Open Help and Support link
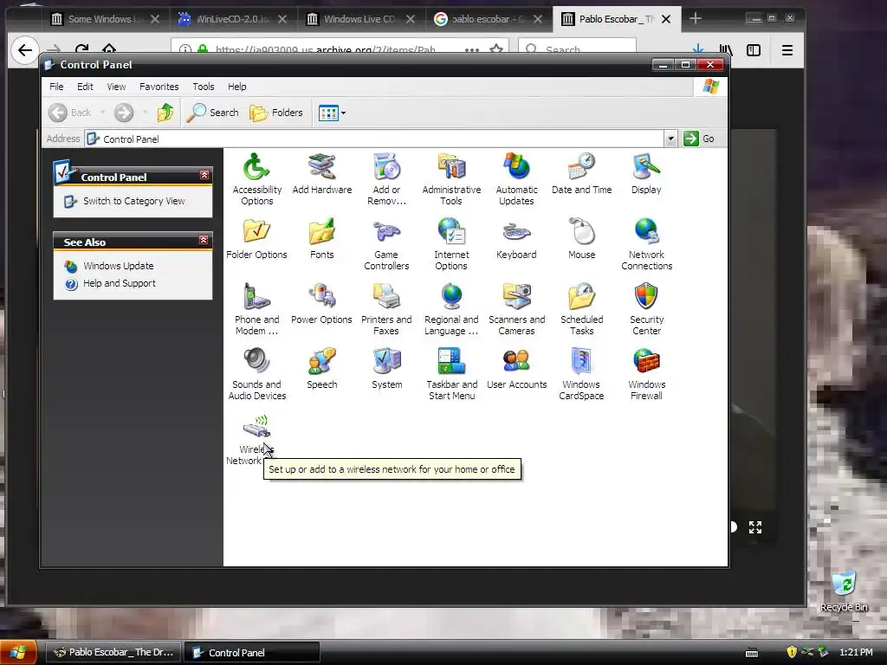Screen dimensions: 887x665 [119, 283]
